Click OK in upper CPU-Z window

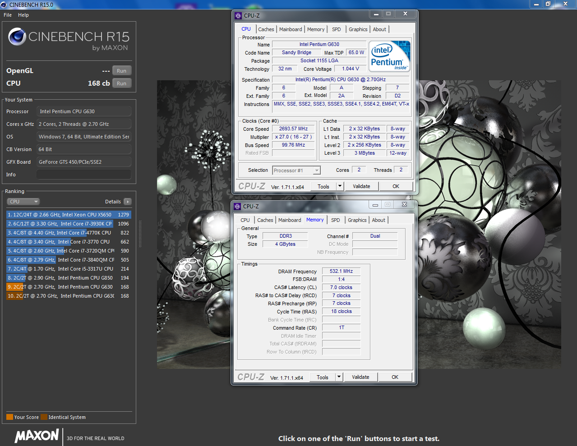(x=396, y=186)
